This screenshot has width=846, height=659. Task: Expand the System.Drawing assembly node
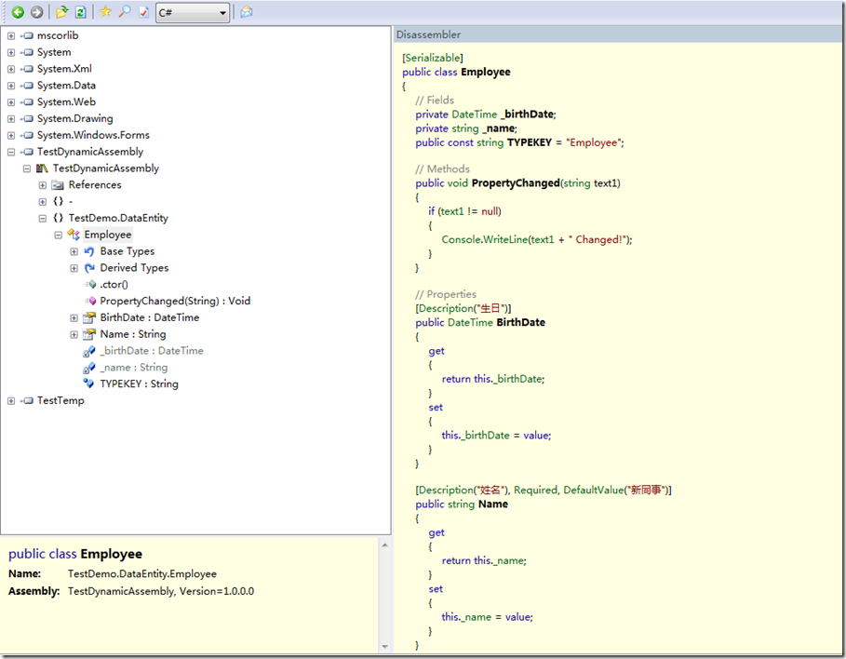point(11,119)
